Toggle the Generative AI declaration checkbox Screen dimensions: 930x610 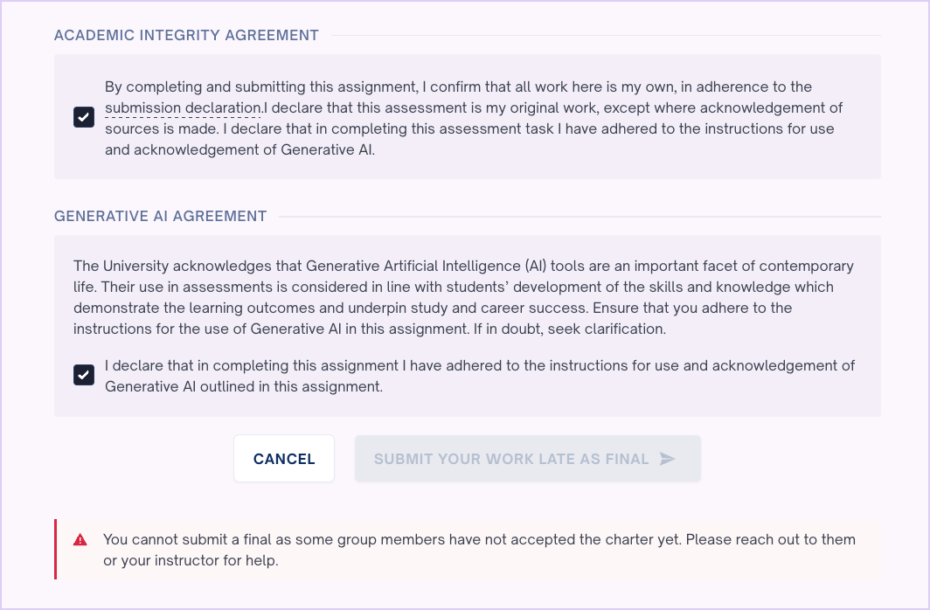[x=84, y=375]
